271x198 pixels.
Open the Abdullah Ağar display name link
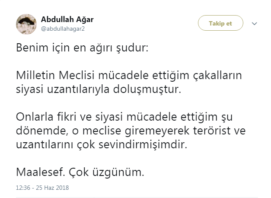click(x=67, y=19)
